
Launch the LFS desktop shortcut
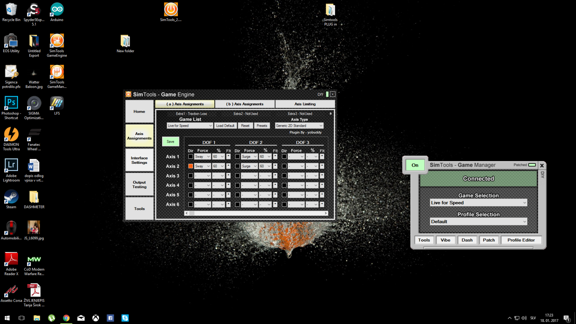(57, 105)
